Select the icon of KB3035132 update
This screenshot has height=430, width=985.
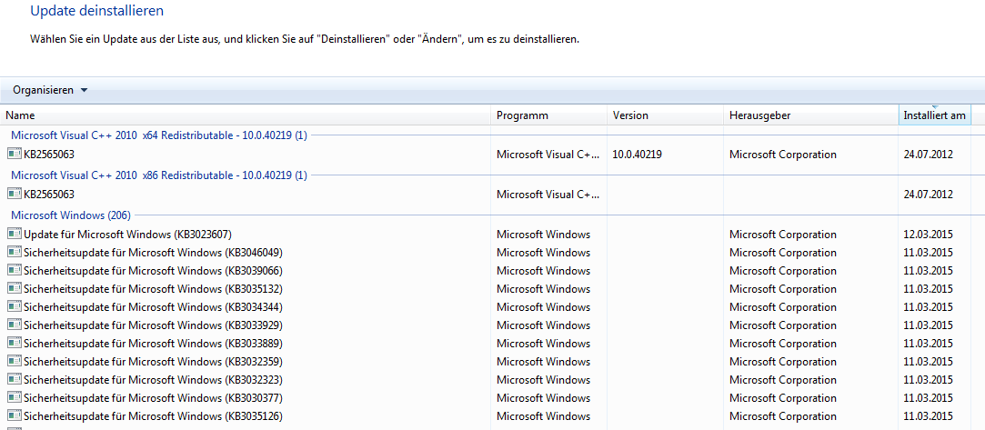point(14,289)
